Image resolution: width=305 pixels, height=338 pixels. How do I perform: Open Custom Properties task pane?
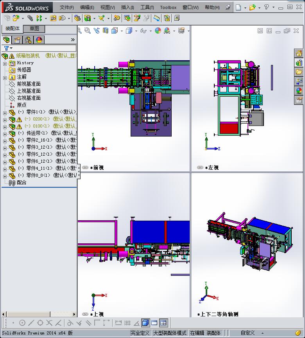pos(299,100)
